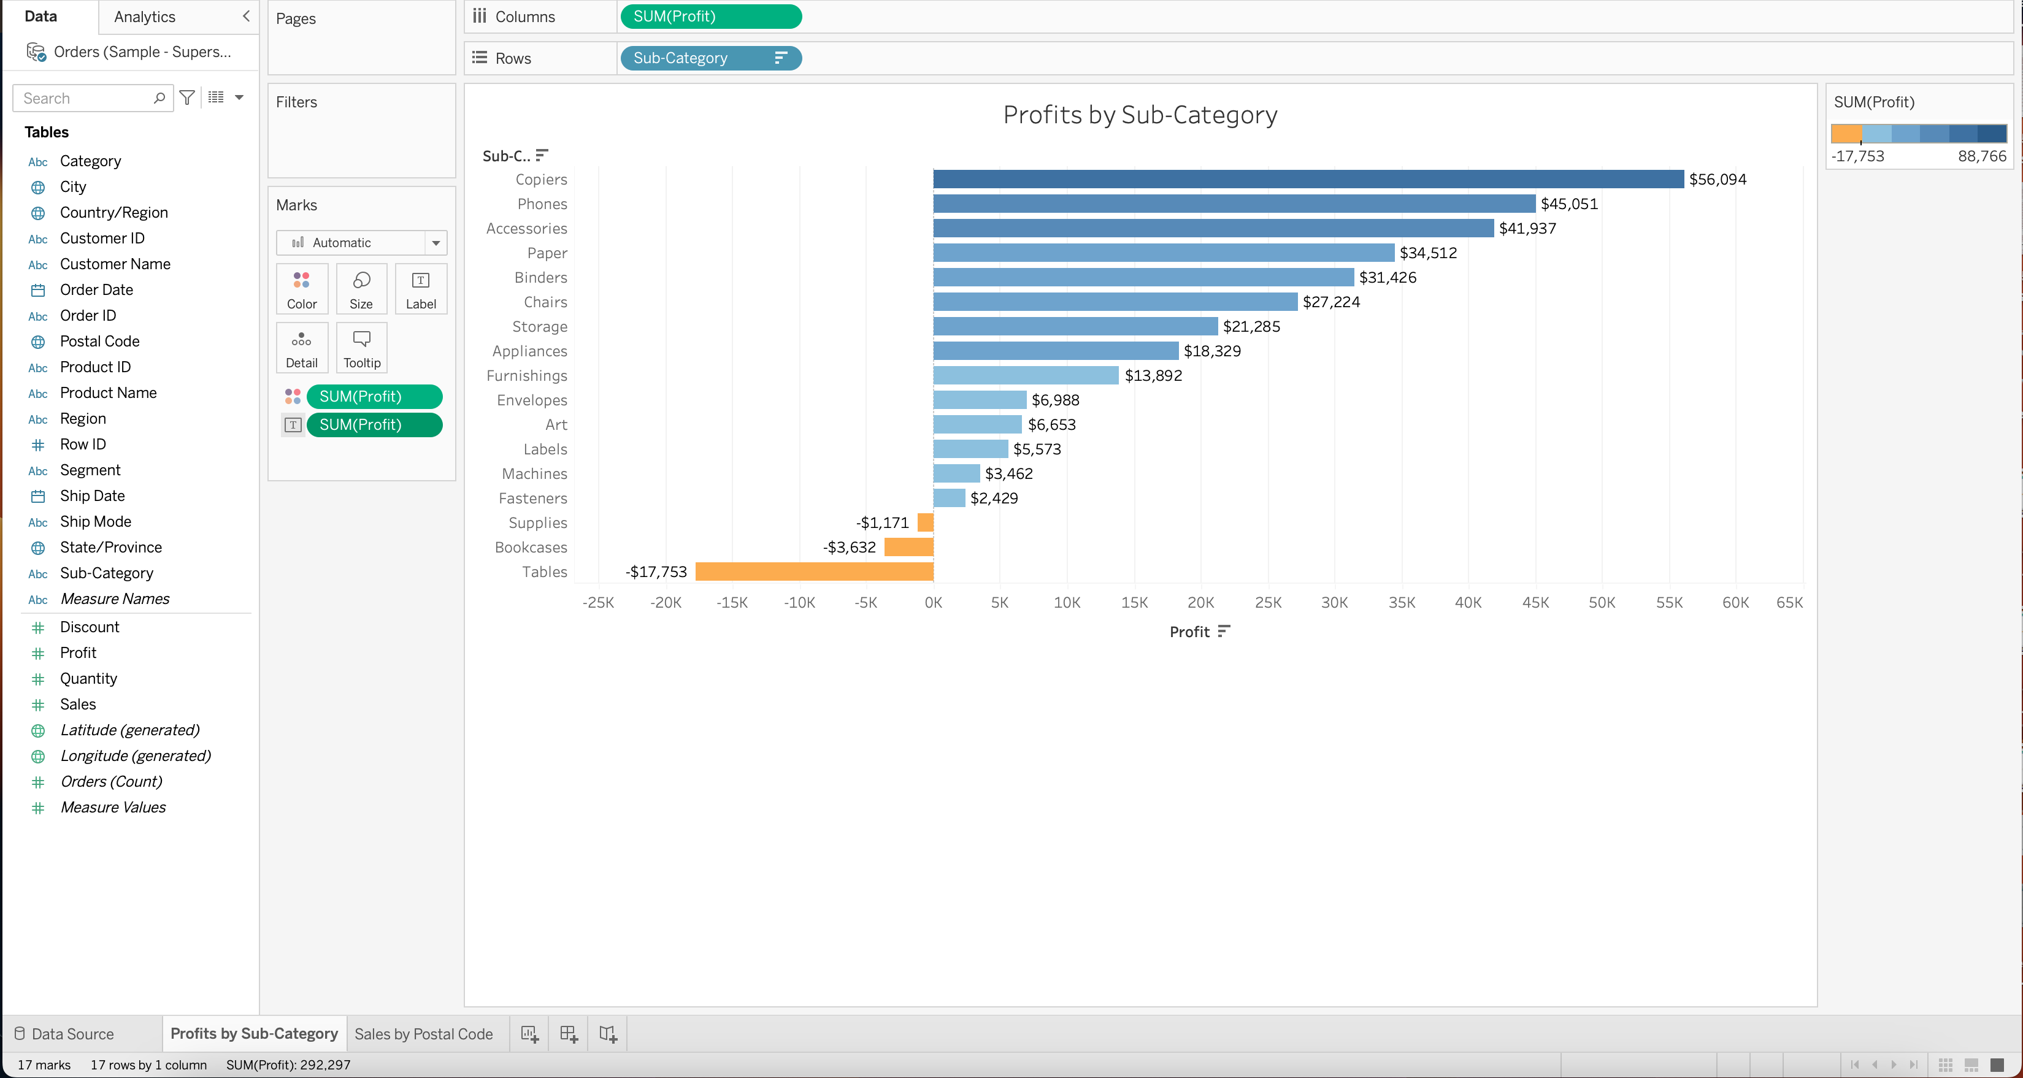Open the Sales by Postal Code sheet
This screenshot has height=1078, width=2023.
coord(424,1033)
